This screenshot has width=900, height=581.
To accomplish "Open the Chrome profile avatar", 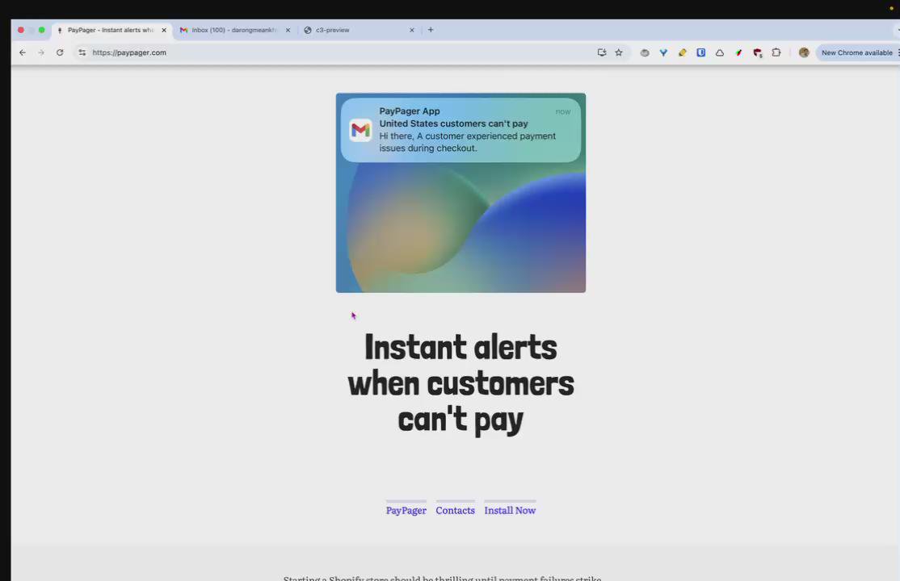I will click(804, 52).
